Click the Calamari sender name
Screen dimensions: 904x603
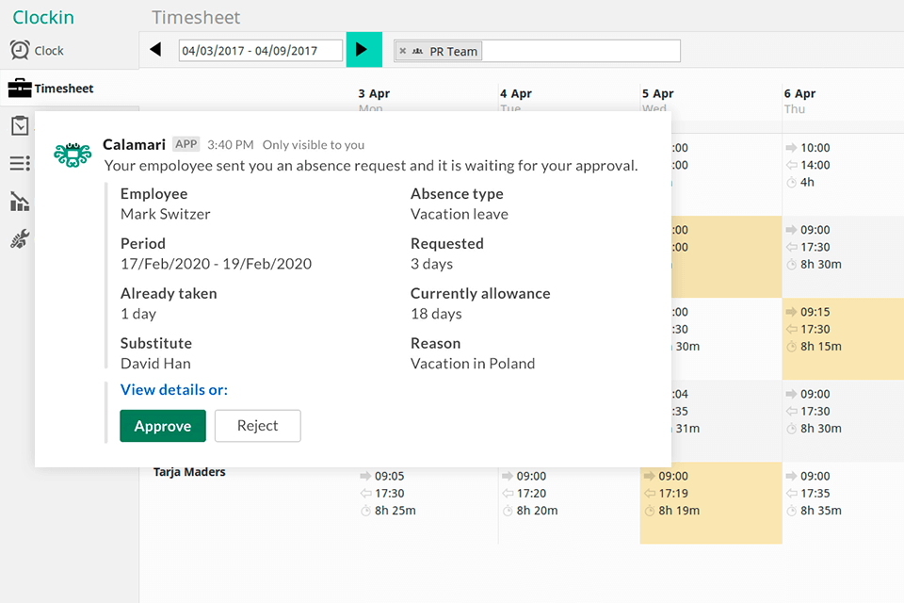coord(134,144)
